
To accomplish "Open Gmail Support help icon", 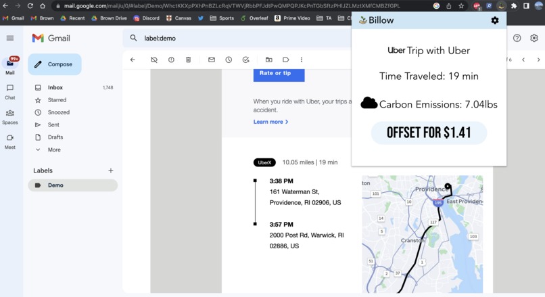I will 517,39.
